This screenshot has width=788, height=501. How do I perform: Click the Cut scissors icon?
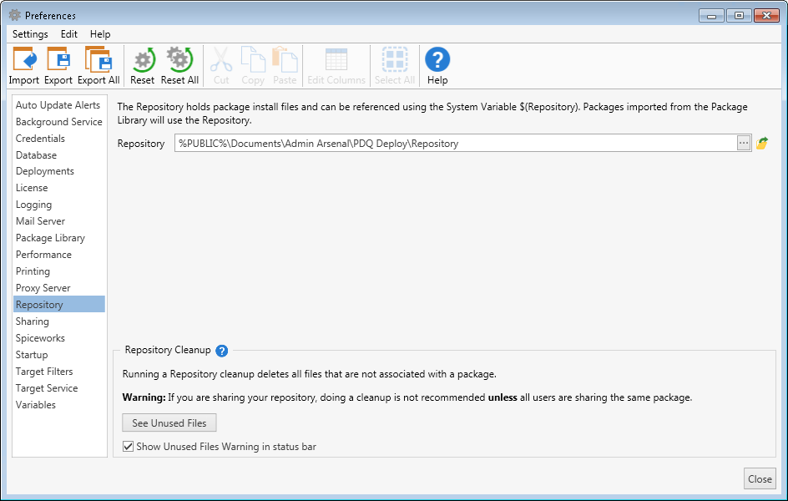[x=221, y=66]
